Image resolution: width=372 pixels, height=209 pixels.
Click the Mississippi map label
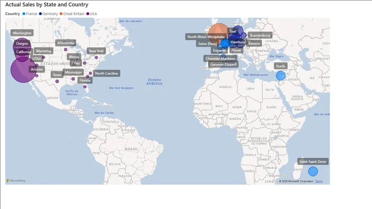73,72
